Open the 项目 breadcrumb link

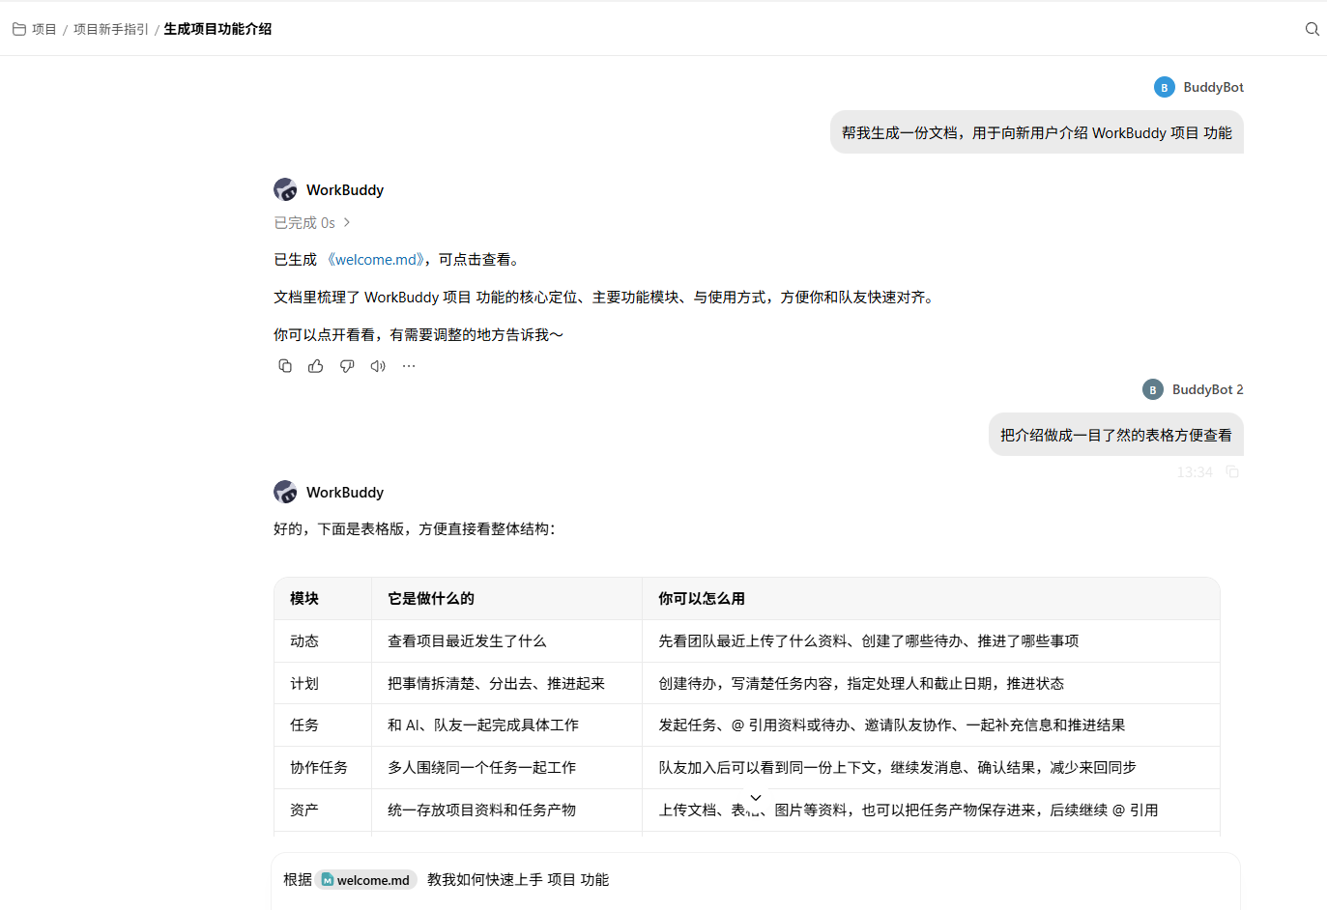[44, 29]
